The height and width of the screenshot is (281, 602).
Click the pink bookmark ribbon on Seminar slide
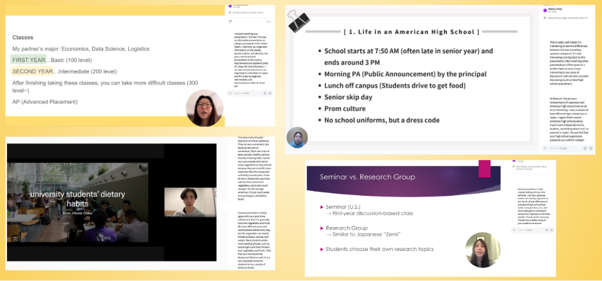click(485, 168)
